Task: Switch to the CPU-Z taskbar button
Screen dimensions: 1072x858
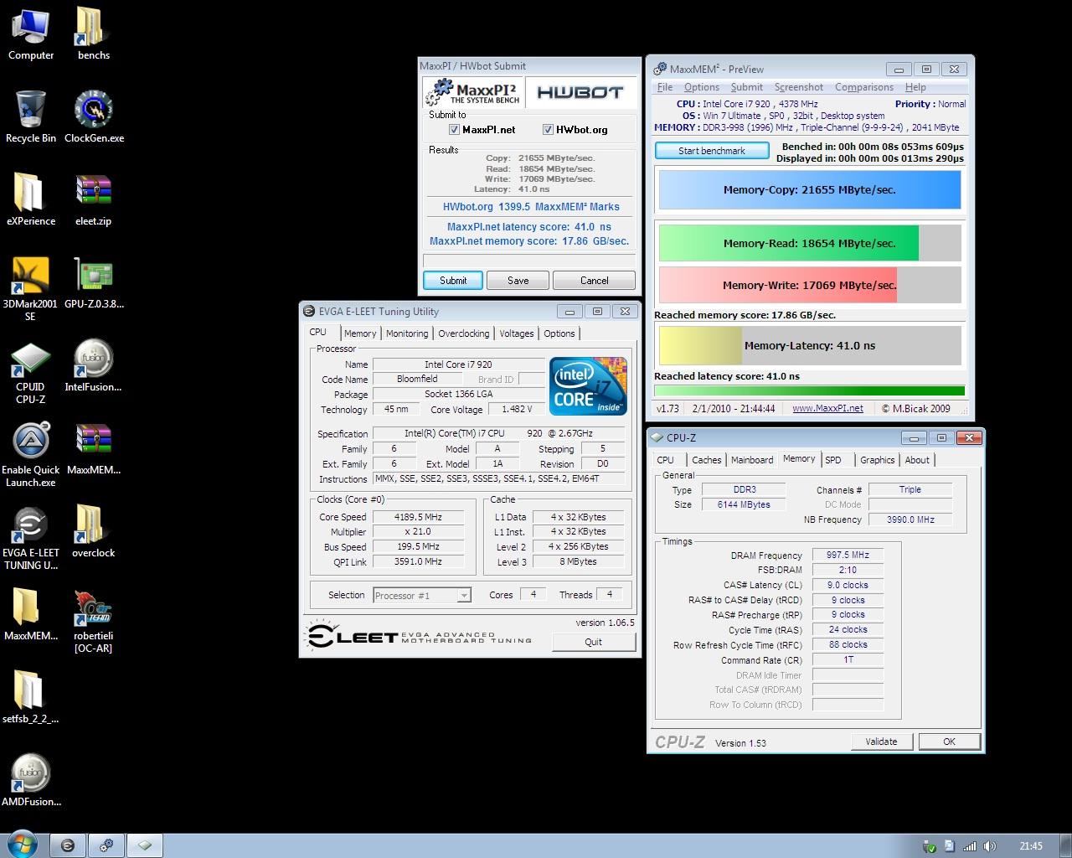Action: click(x=145, y=845)
